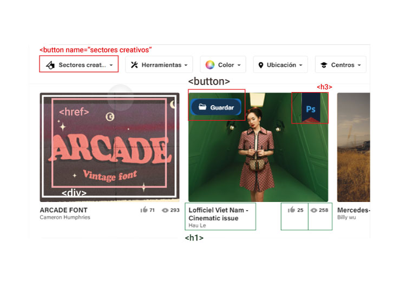Click the Herramientas tools icon
The image size is (406, 287).
[x=135, y=65]
